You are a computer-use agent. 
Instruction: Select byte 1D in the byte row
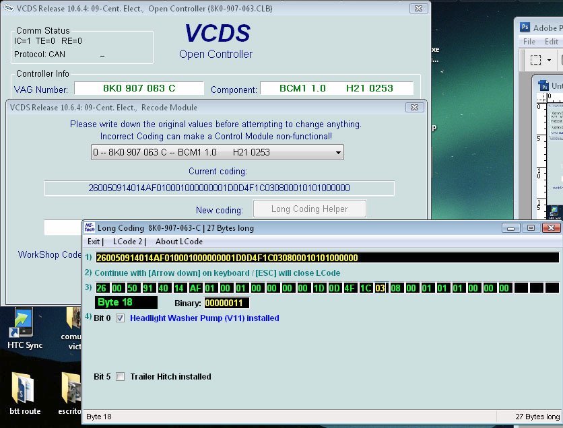point(319,288)
